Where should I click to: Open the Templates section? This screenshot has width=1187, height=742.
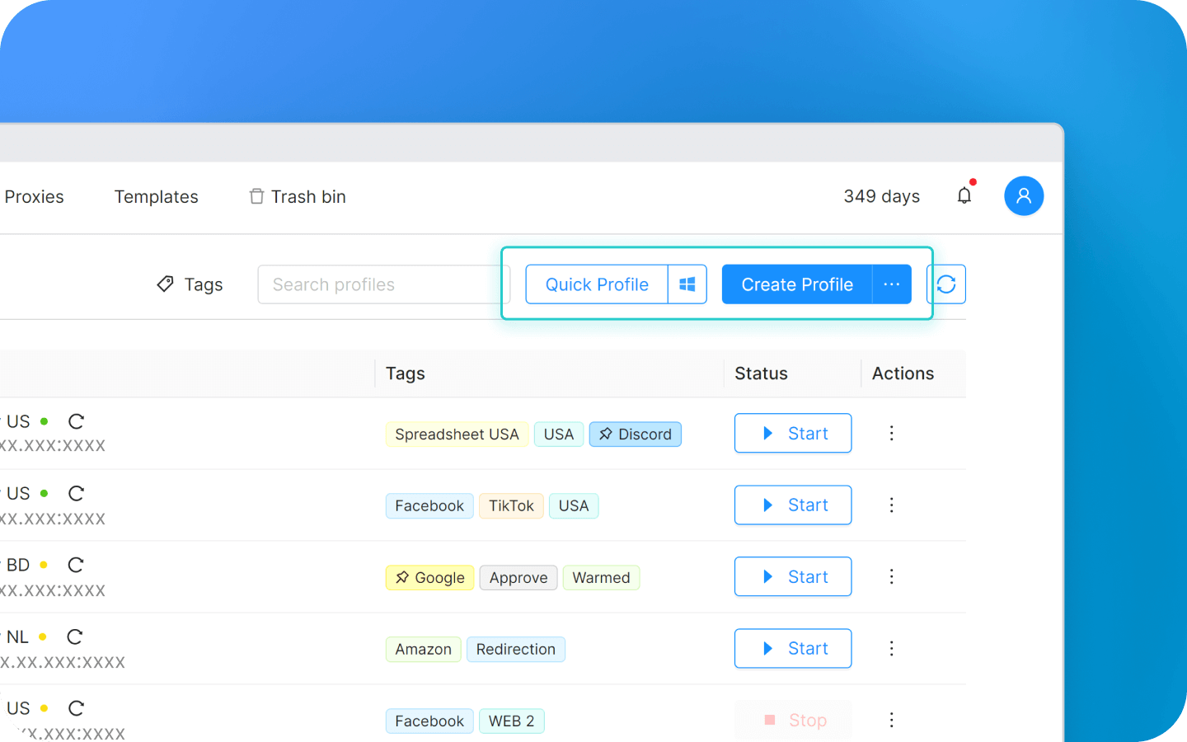click(156, 196)
